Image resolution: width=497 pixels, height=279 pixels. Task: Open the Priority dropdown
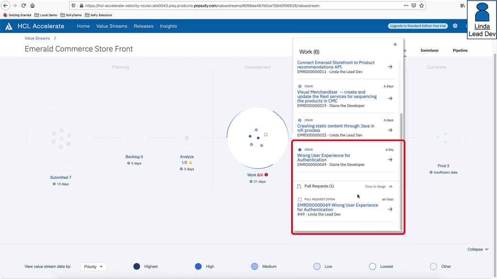tap(93, 266)
